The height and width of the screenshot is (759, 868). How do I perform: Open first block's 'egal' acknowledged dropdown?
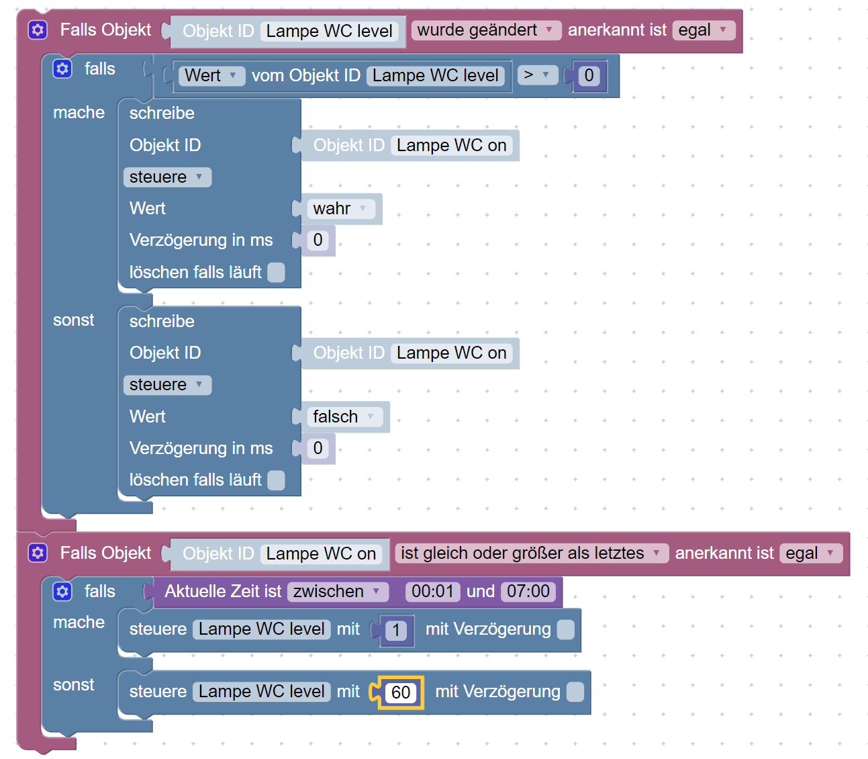[704, 30]
